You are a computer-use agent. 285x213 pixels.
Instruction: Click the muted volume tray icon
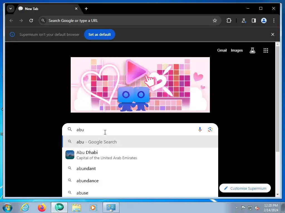point(257,208)
